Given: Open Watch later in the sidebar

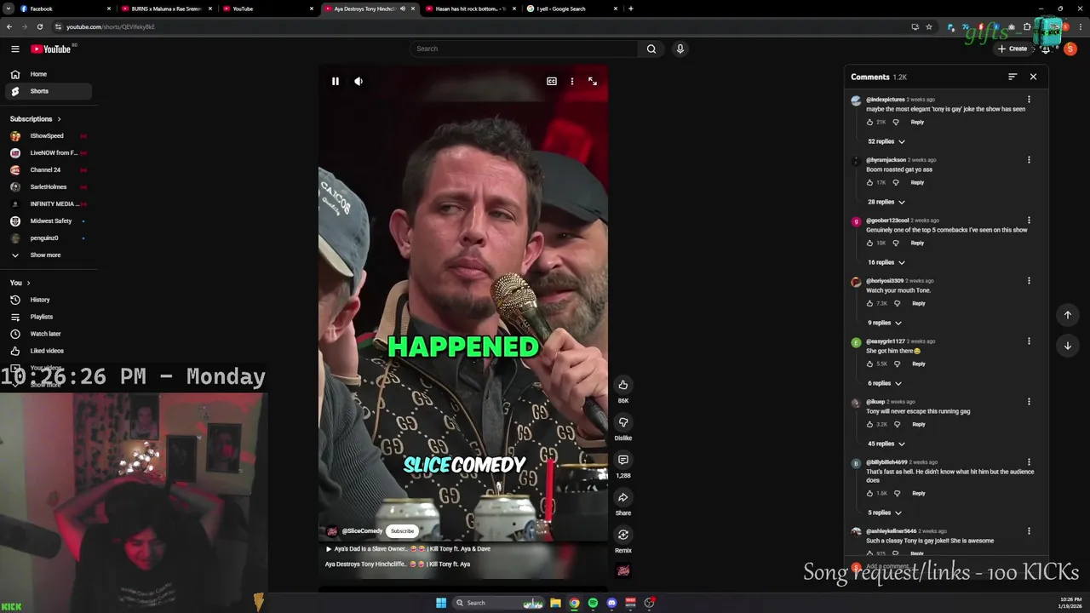Looking at the screenshot, I should [48, 334].
